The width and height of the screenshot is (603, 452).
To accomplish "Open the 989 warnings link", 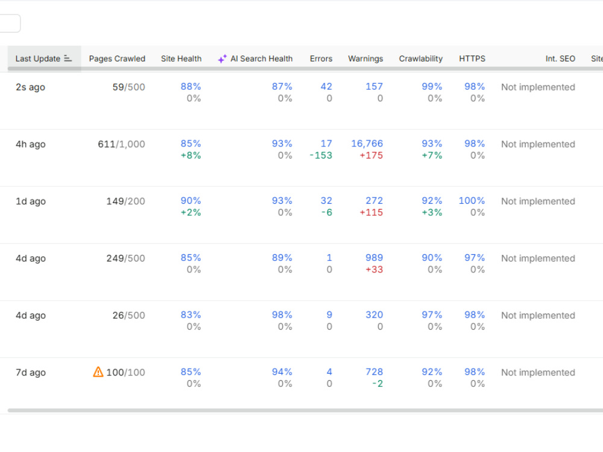I will [374, 257].
